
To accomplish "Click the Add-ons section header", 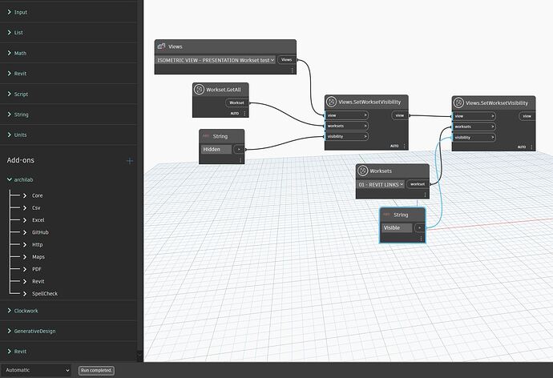I will 21,160.
